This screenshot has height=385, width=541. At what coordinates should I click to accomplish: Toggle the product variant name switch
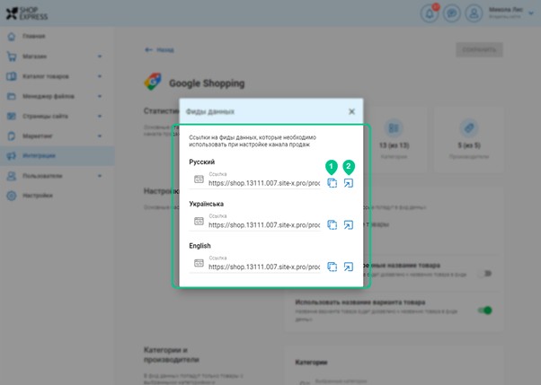(x=485, y=311)
